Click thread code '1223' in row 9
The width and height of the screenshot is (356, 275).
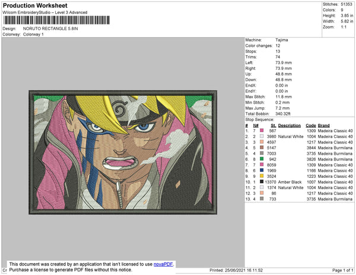[311, 176]
